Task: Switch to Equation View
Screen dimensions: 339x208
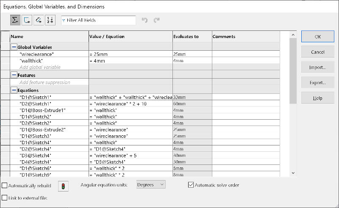Action: point(15,20)
